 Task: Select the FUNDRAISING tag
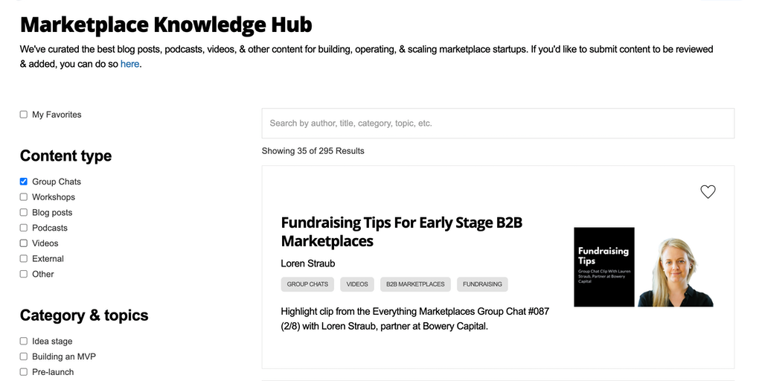pos(482,284)
